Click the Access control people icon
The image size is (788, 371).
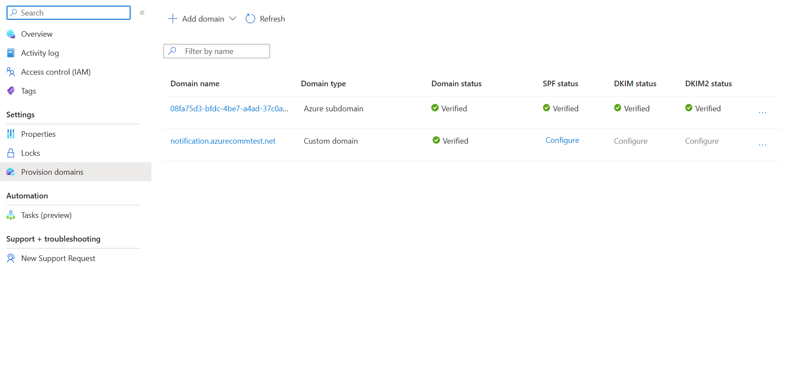[x=11, y=72]
